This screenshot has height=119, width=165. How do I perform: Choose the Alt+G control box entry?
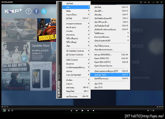tap(76, 87)
